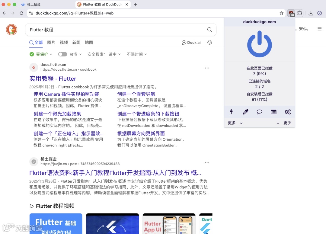Go forward in browser history

pos(13,13)
